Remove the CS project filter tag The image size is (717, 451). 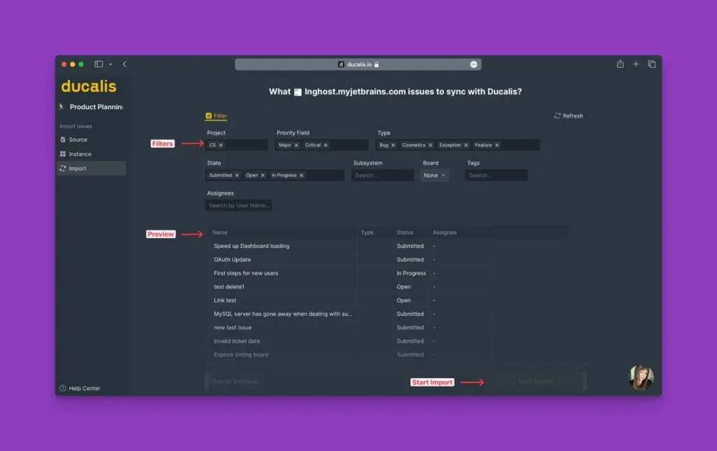click(221, 146)
